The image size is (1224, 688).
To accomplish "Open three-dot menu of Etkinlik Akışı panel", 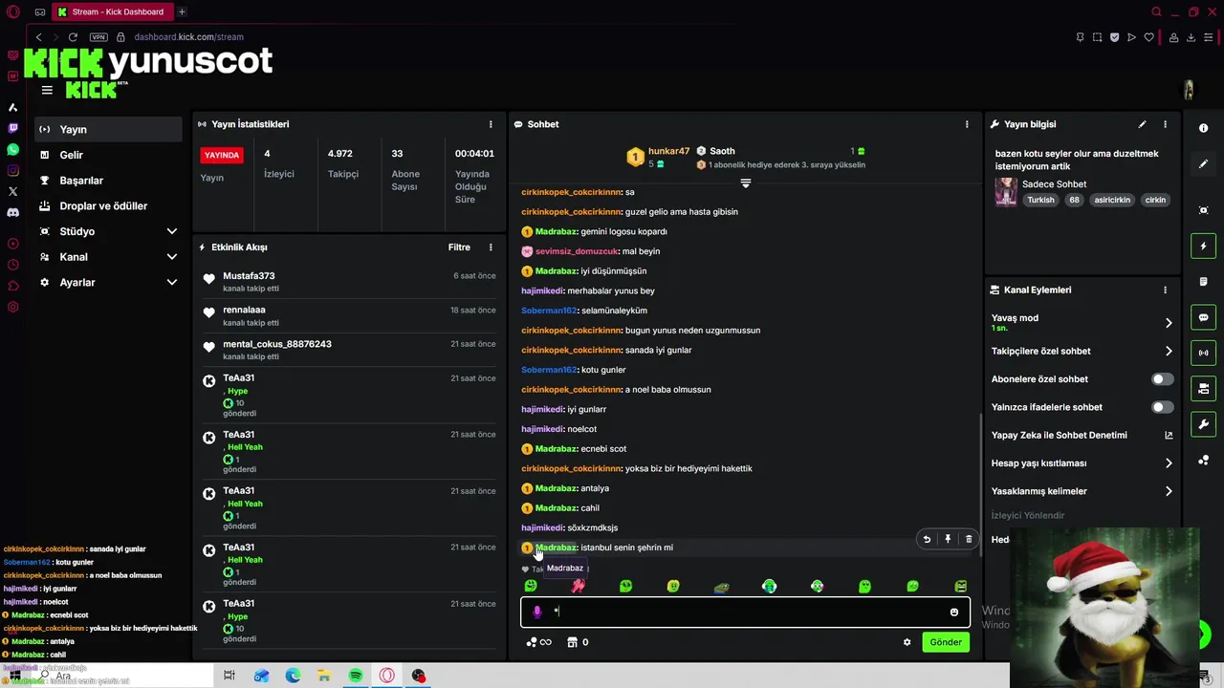I will (491, 247).
